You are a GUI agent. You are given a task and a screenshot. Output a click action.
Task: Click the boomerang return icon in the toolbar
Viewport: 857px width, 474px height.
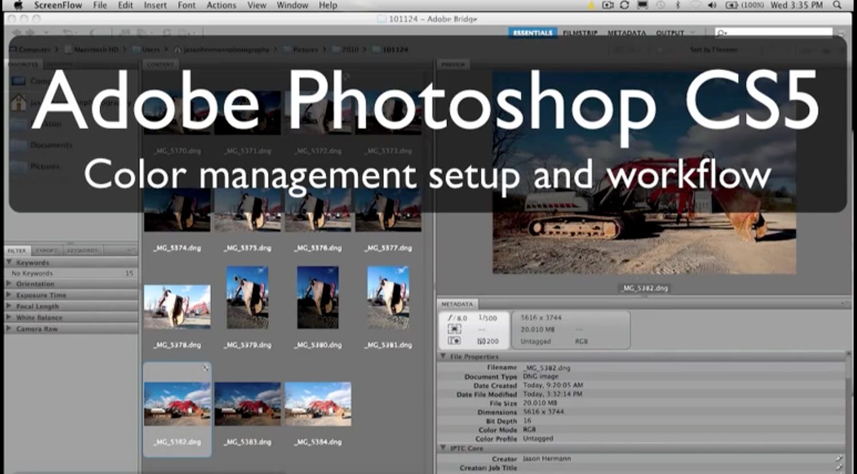tap(68, 31)
